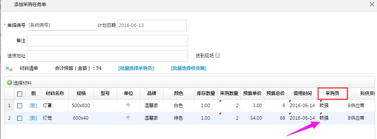Click 采购员 赖强 in 灯笼 row
This screenshot has width=377, height=139.
tap(332, 118)
